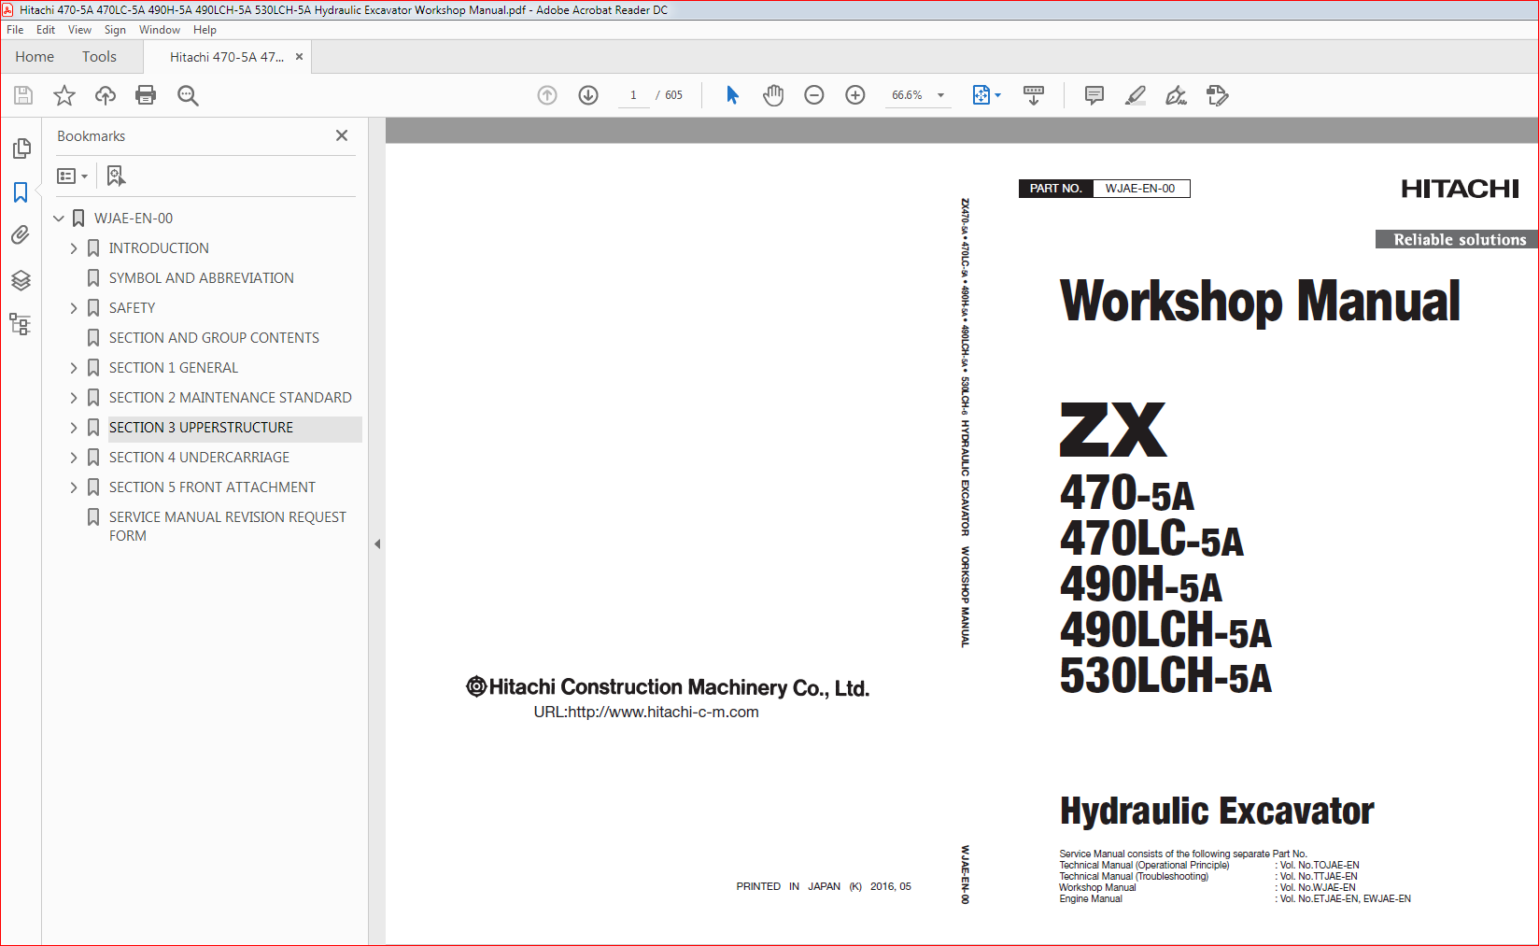Image resolution: width=1539 pixels, height=946 pixels.
Task: Expand SECTION 2 MAINTENANCE STANDARD
Action: pyautogui.click(x=74, y=398)
